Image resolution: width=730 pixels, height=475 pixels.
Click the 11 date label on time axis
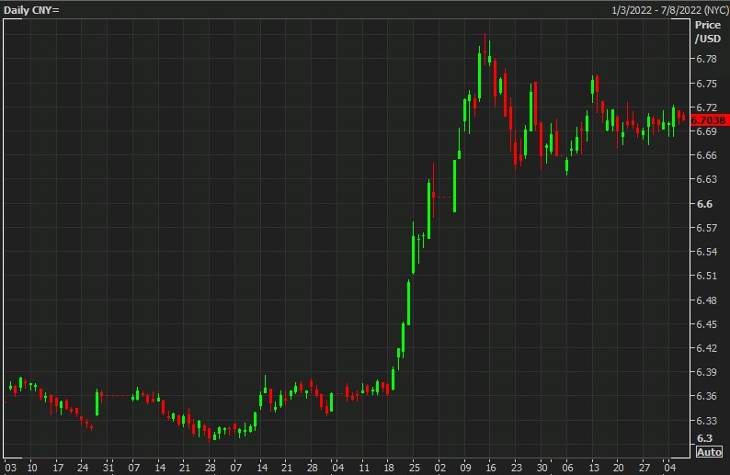pyautogui.click(x=364, y=468)
